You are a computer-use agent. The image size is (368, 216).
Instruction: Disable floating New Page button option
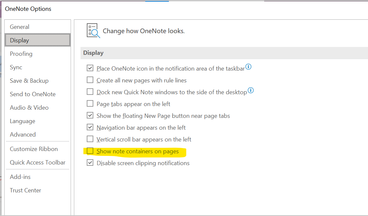90,116
